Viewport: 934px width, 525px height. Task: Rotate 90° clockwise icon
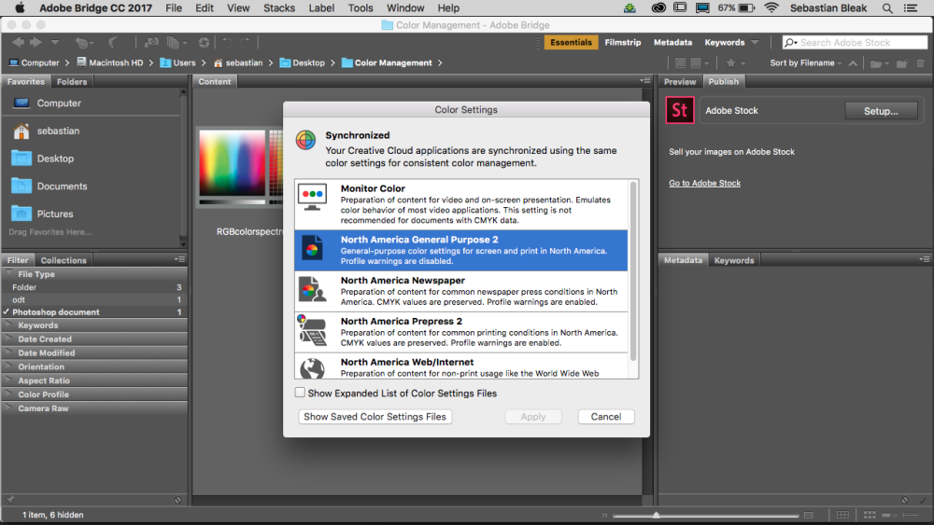click(x=245, y=42)
